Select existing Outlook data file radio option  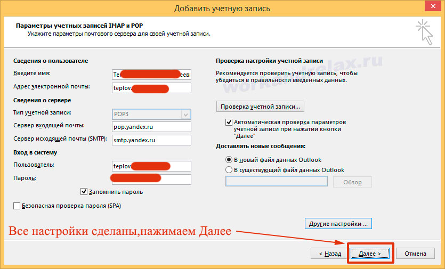229,170
